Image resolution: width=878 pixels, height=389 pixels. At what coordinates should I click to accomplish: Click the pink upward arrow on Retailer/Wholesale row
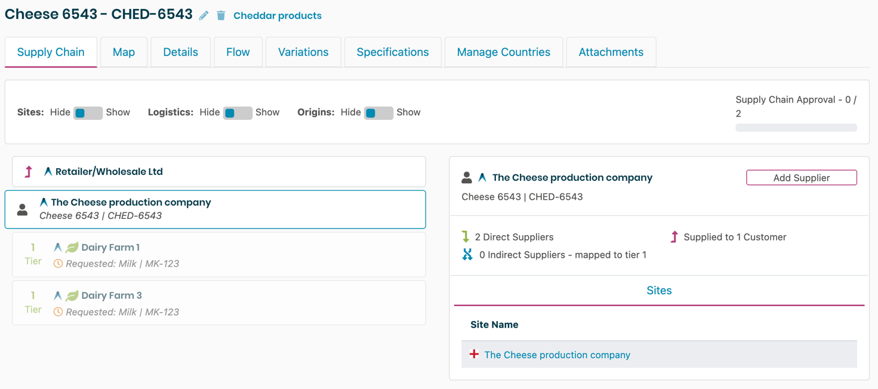[29, 172]
